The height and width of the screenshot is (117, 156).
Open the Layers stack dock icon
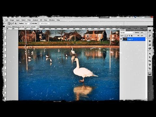[x=150, y=74]
